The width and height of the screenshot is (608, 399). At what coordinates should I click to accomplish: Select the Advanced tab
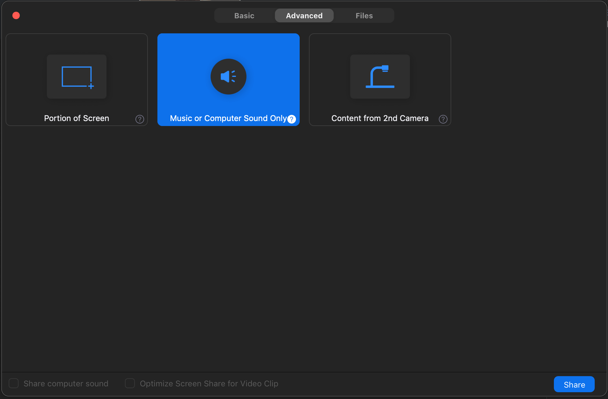coord(304,15)
